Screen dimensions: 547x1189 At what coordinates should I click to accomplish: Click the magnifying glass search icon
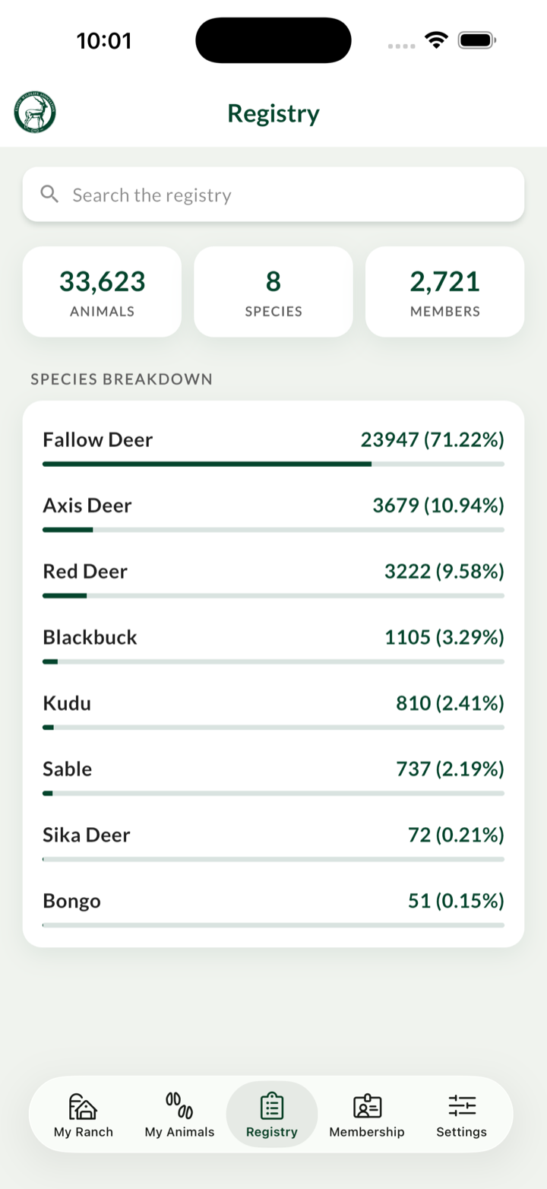point(50,195)
